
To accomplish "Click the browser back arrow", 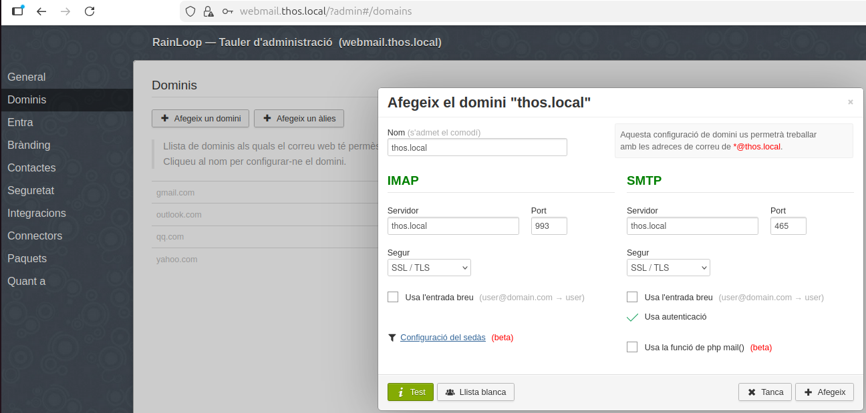I will (x=41, y=11).
